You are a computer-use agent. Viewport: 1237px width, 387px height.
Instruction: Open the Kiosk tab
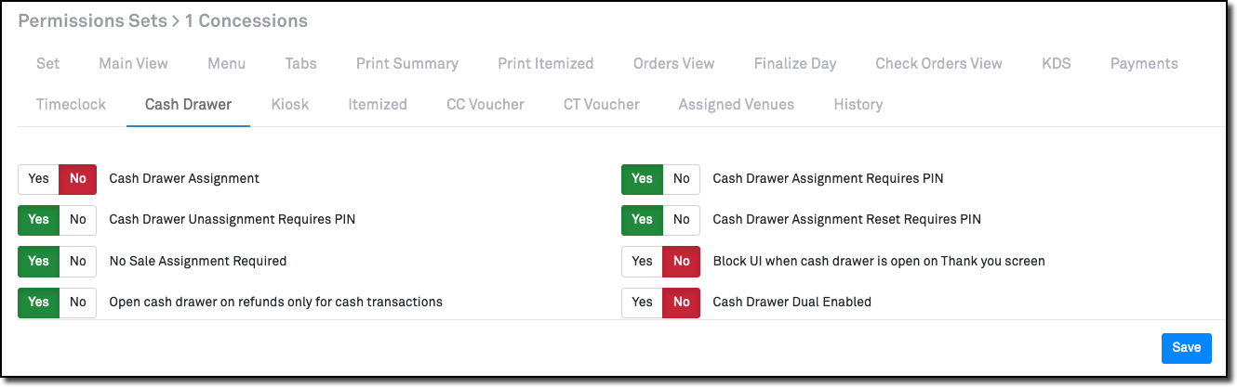(290, 104)
